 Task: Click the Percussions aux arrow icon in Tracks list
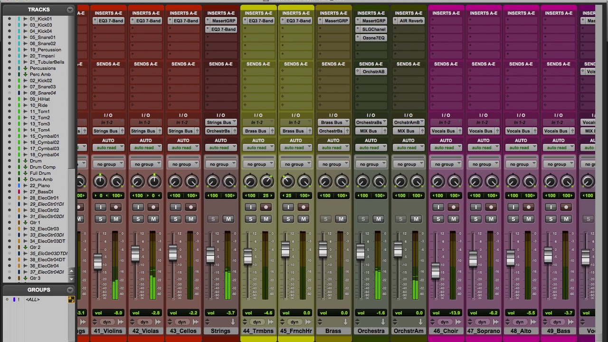pyautogui.click(x=25, y=68)
